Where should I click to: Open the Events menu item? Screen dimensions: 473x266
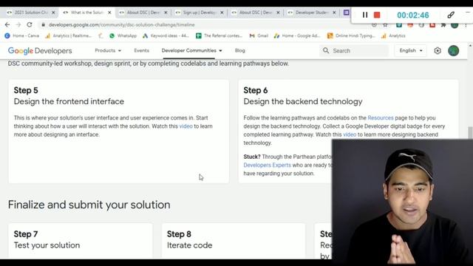(141, 50)
